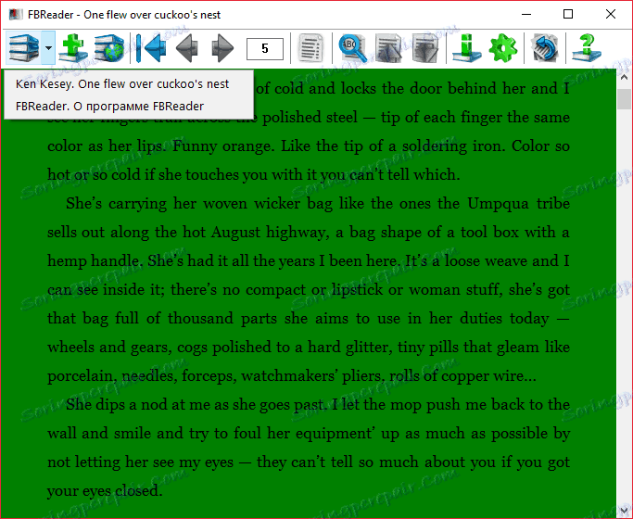Go to the start of the book
The height and width of the screenshot is (519, 633).
150,48
